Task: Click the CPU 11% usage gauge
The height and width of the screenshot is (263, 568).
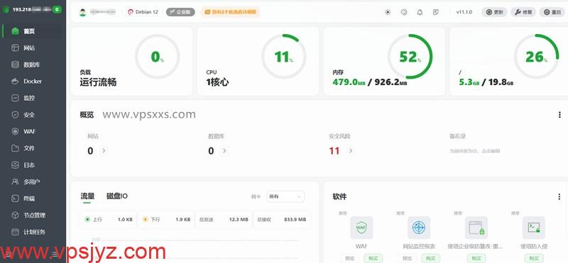Action: pyautogui.click(x=283, y=57)
